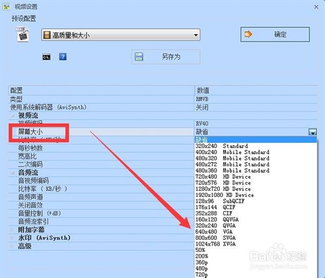Pick 352x288 CIF size

coord(255,213)
